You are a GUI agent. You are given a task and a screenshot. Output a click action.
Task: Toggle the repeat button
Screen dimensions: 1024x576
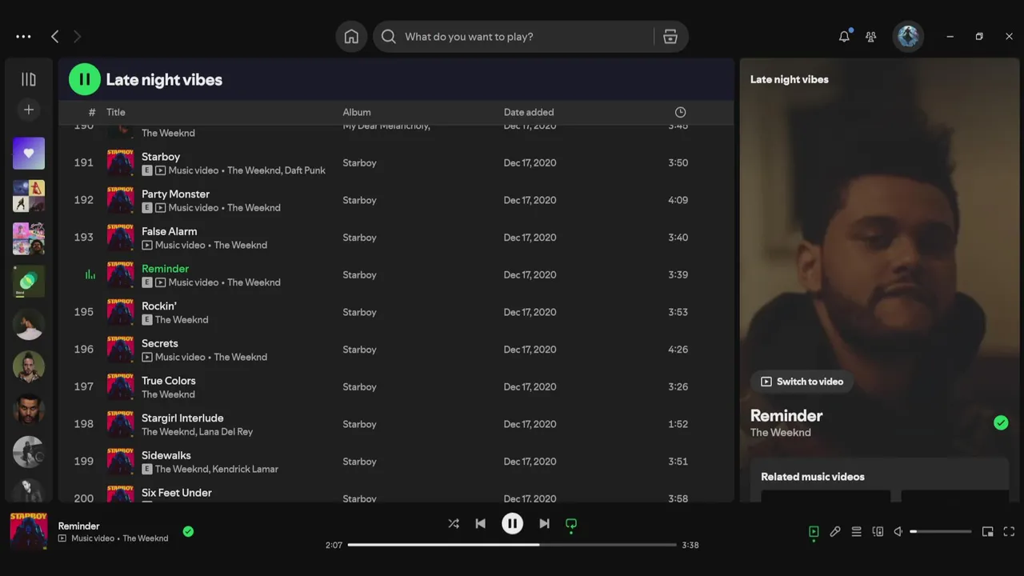coord(571,523)
